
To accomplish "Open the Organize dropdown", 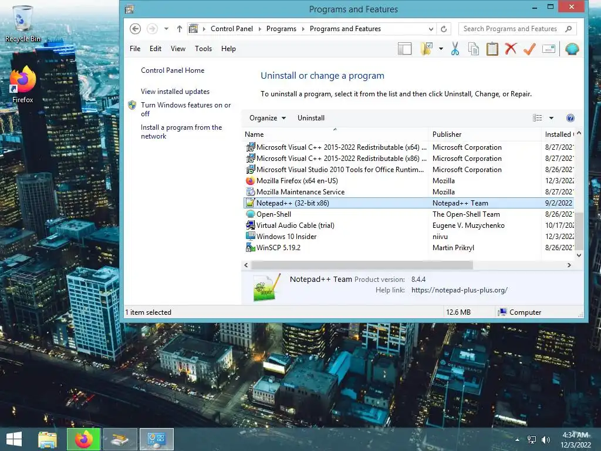I will point(267,118).
